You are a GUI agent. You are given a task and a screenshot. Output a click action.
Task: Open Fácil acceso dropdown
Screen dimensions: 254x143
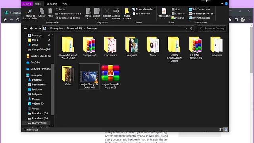point(141,14)
